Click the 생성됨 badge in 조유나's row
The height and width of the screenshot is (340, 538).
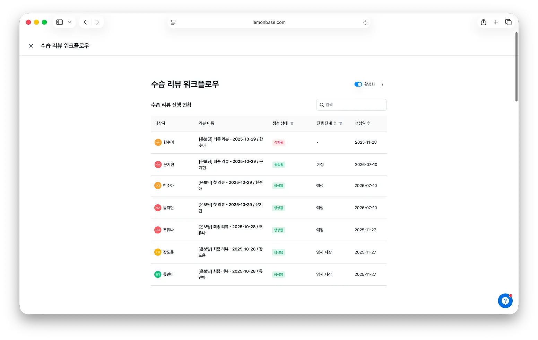(279, 230)
